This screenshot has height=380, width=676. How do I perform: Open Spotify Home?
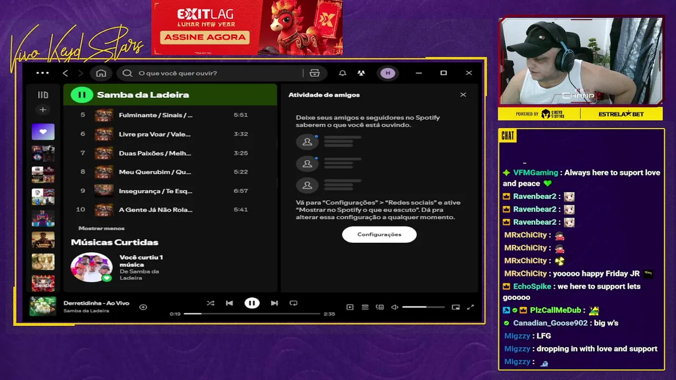pyautogui.click(x=101, y=73)
